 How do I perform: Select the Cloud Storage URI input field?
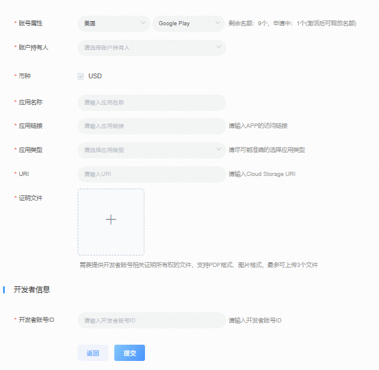152,174
